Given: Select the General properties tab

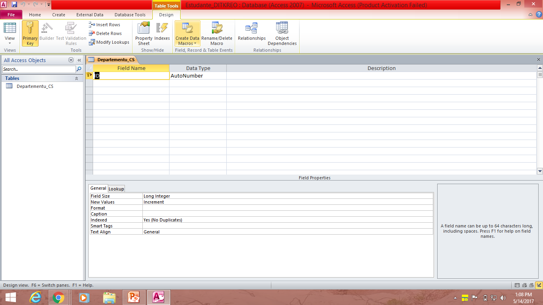Looking at the screenshot, I should click(x=98, y=188).
